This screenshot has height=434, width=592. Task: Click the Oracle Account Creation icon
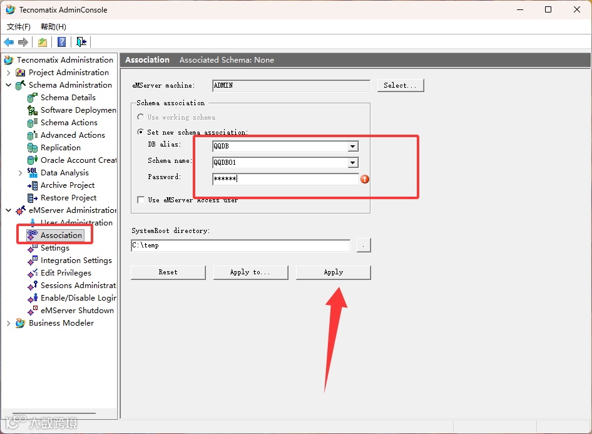click(33, 160)
